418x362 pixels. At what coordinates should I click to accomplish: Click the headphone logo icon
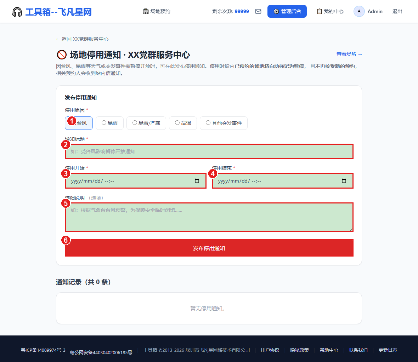tap(17, 12)
